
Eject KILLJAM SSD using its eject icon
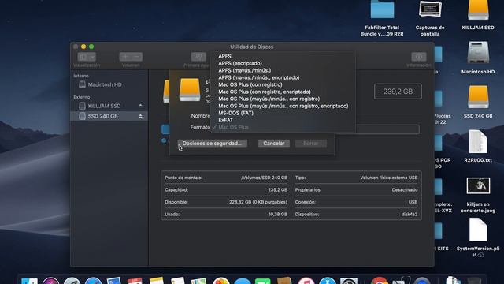click(x=140, y=106)
